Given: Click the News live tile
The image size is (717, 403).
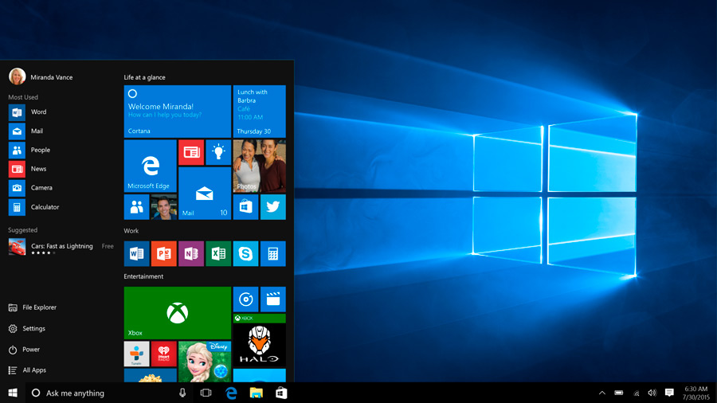Looking at the screenshot, I should (x=191, y=152).
